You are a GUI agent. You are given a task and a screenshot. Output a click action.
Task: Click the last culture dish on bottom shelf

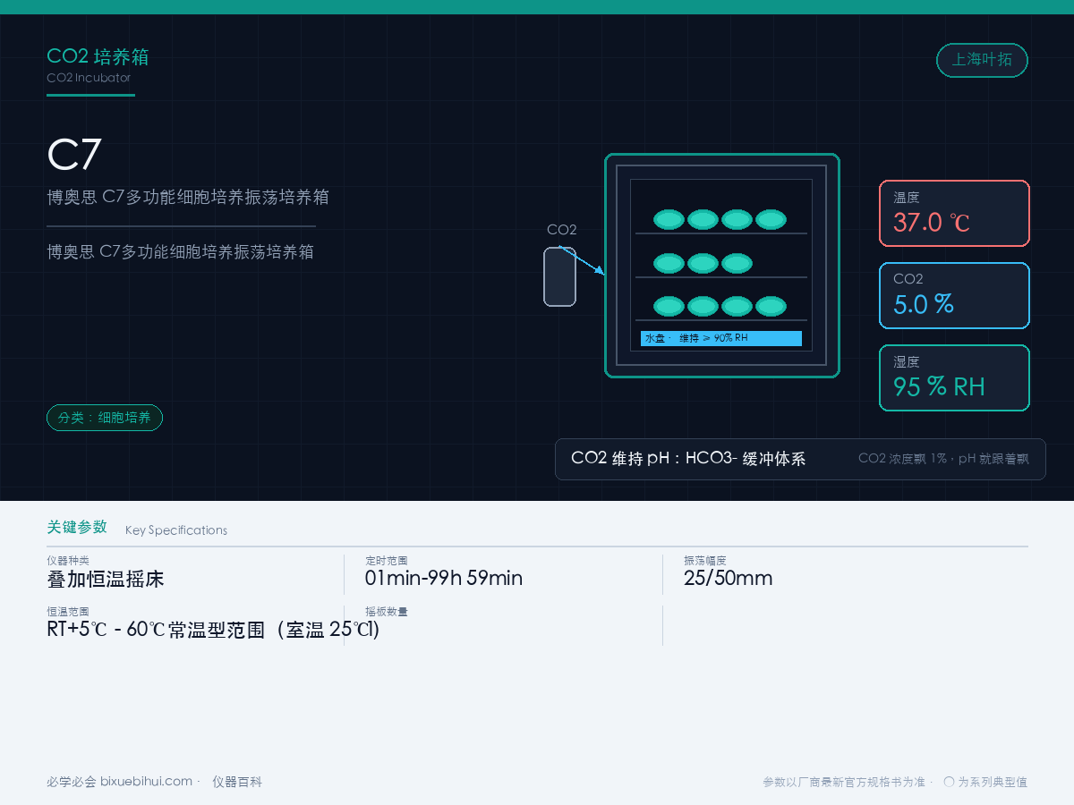[x=771, y=307]
